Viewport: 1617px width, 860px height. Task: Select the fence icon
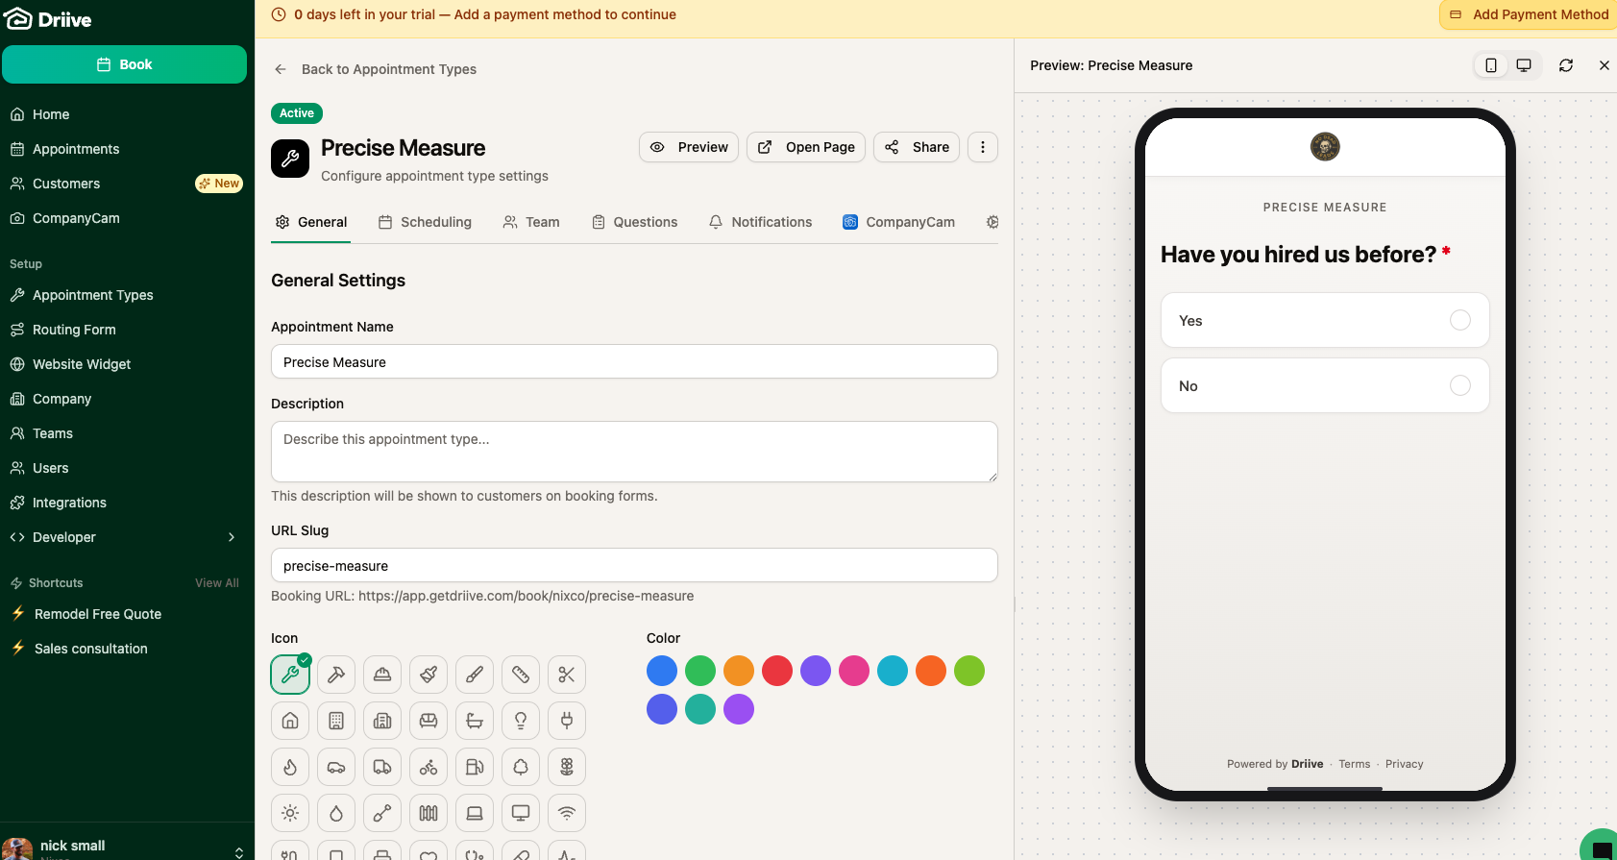(x=429, y=813)
